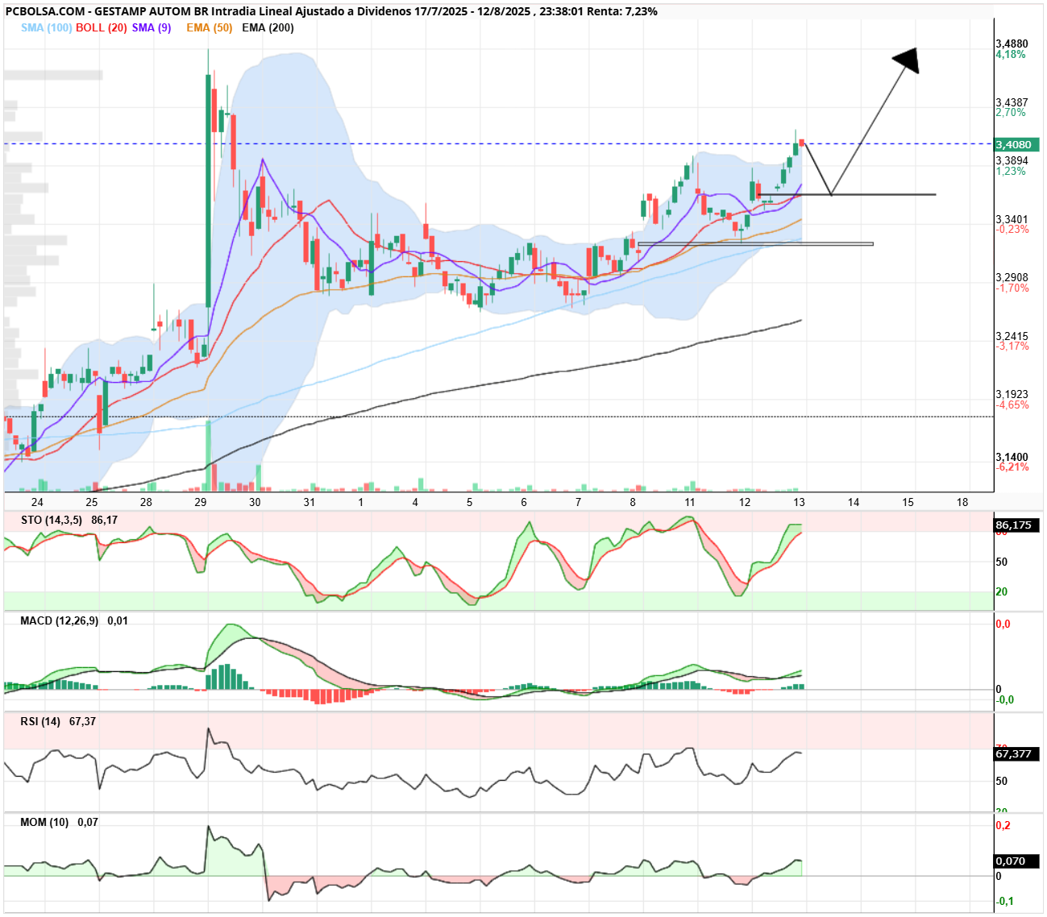Click date 12 on the time axis
This screenshot has height=917, width=1047.
tap(745, 502)
